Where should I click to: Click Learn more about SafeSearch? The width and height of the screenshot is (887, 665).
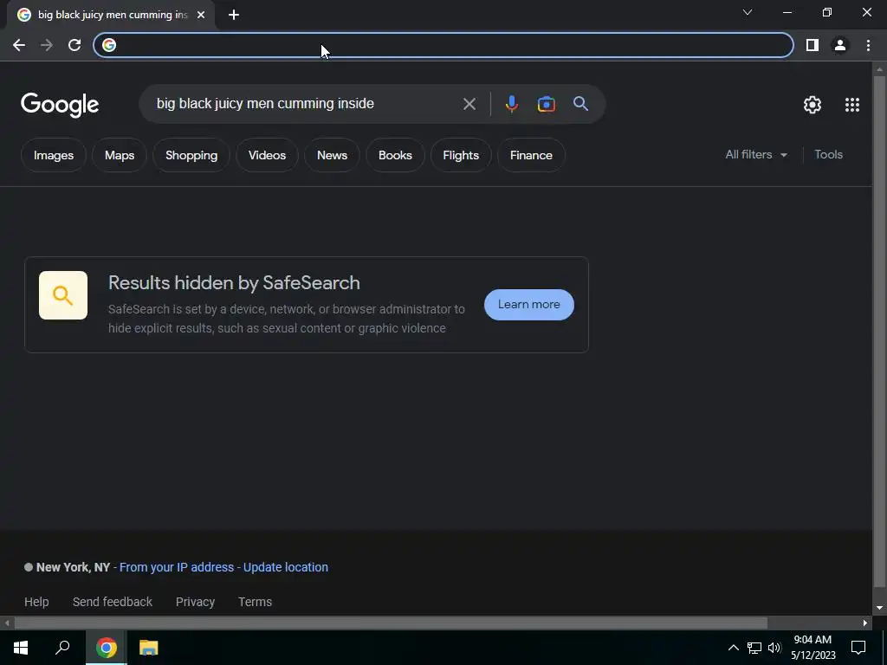click(x=529, y=304)
